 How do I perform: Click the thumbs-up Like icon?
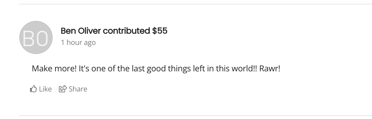(33, 89)
